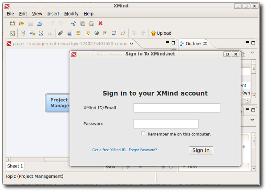267x192 pixels.
Task: Click the Outline panel scroll-up arrow
Action: click(x=254, y=62)
